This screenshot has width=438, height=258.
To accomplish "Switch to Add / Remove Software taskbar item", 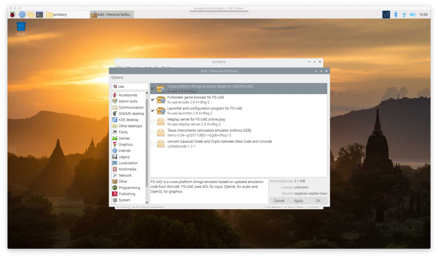I will click(112, 15).
